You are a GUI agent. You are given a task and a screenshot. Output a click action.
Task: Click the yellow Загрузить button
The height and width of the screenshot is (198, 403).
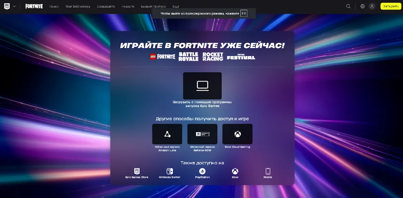pos(391,6)
